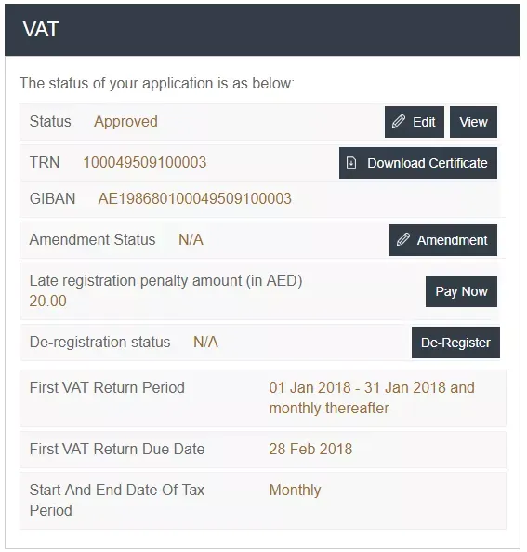527x552 pixels.
Task: Select the GIBAN account number
Action: (195, 198)
